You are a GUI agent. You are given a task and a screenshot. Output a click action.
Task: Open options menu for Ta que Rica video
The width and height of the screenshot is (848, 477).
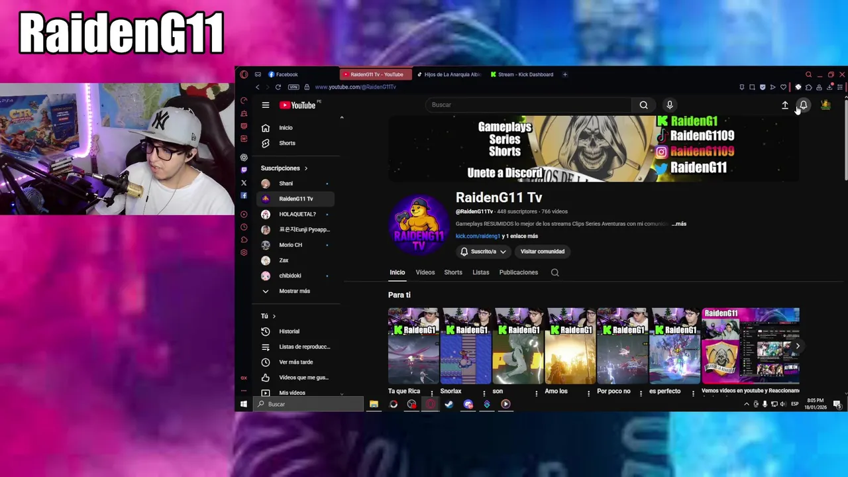click(432, 393)
